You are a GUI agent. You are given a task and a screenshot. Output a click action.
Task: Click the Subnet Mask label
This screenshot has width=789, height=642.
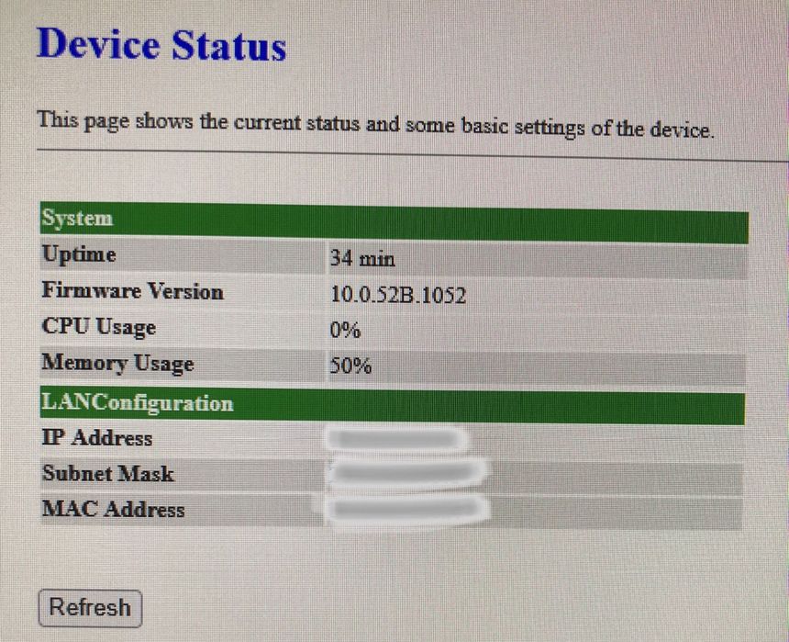click(107, 473)
